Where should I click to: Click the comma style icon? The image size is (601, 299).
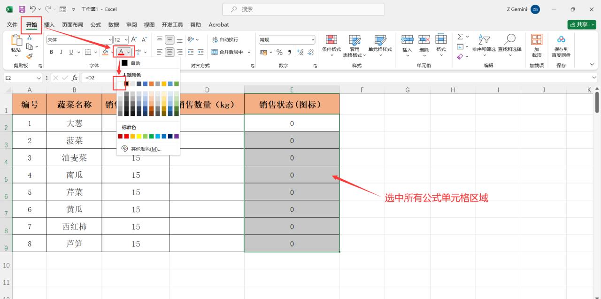[289, 52]
